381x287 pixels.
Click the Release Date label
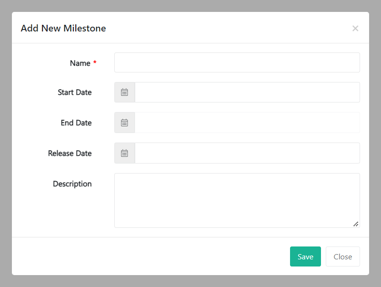click(70, 154)
